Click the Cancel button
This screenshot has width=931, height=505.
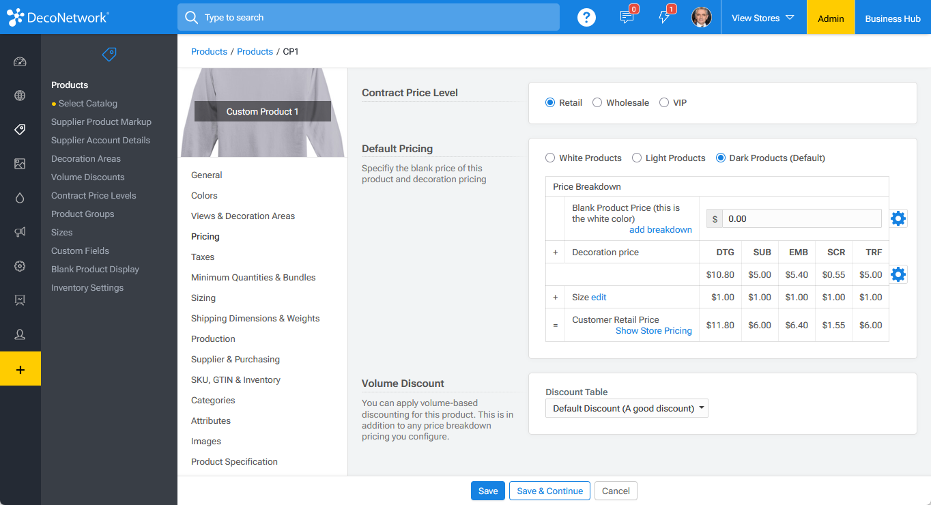click(616, 491)
